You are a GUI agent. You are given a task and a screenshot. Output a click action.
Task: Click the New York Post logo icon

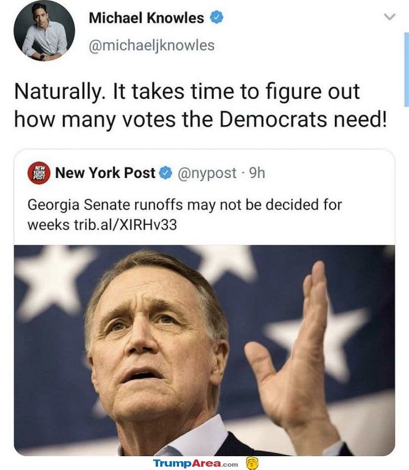(39, 173)
